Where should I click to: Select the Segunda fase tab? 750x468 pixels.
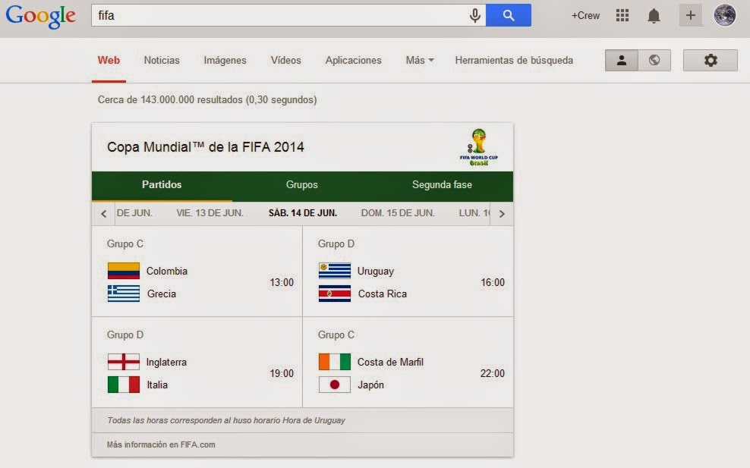[x=442, y=185]
